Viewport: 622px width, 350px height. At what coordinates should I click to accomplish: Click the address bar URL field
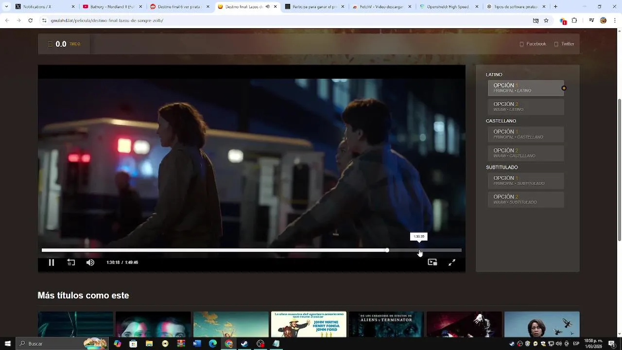coord(287,20)
